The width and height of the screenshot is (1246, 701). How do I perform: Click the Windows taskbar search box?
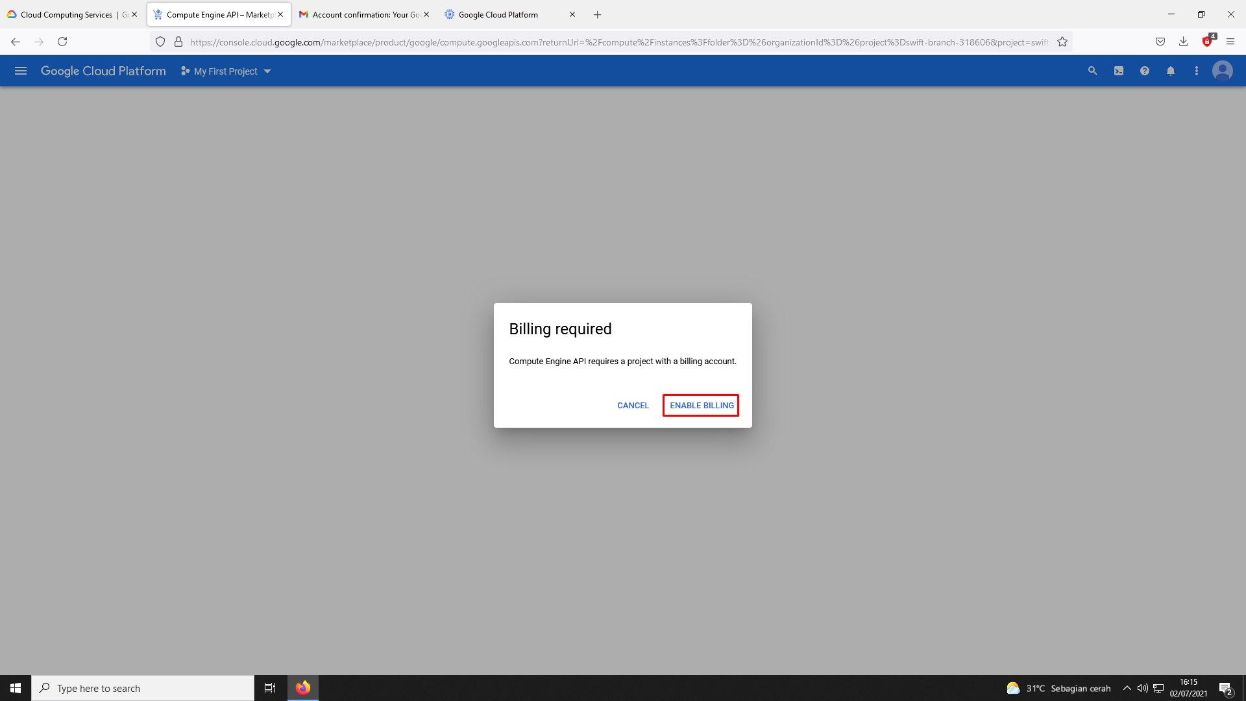143,688
